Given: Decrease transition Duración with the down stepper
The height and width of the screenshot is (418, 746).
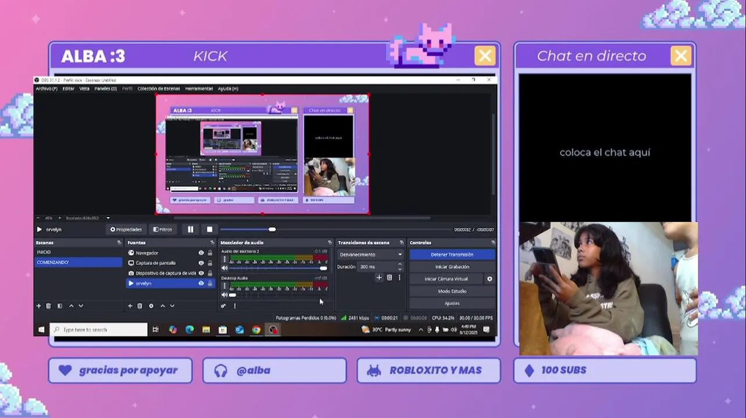Looking at the screenshot, I should 400,269.
